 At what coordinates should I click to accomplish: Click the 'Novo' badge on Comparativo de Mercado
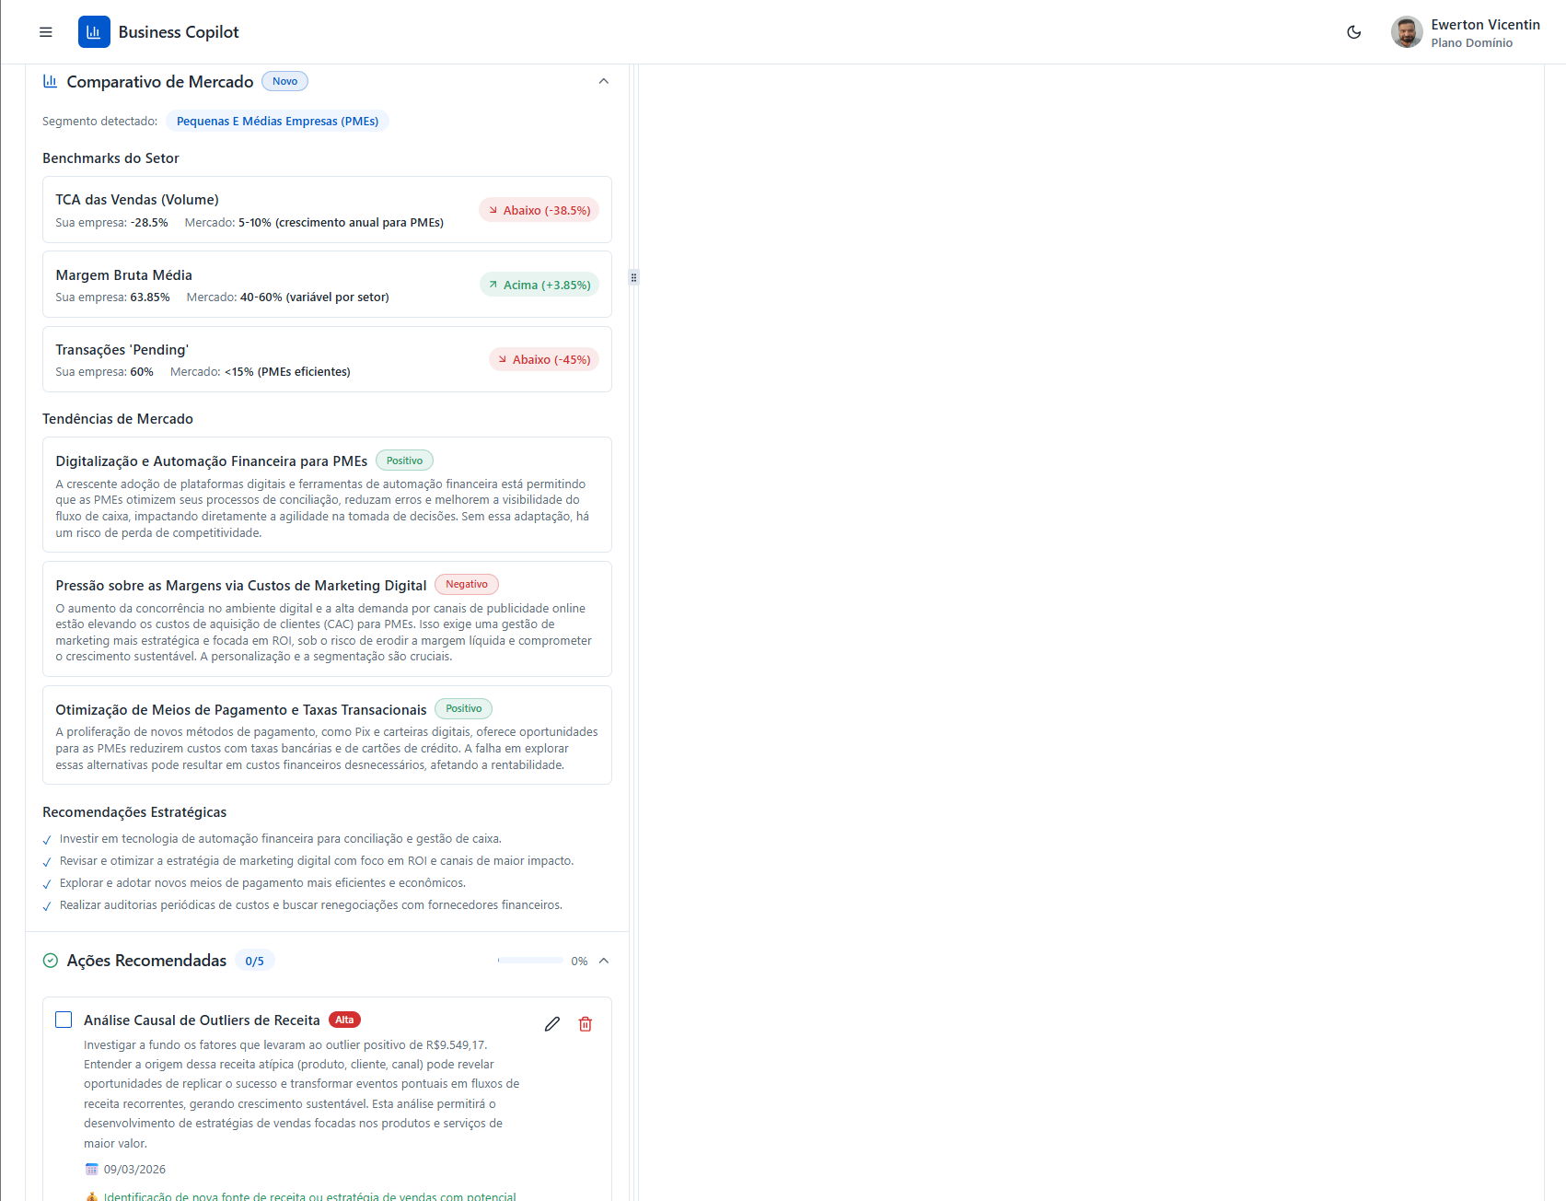284,81
